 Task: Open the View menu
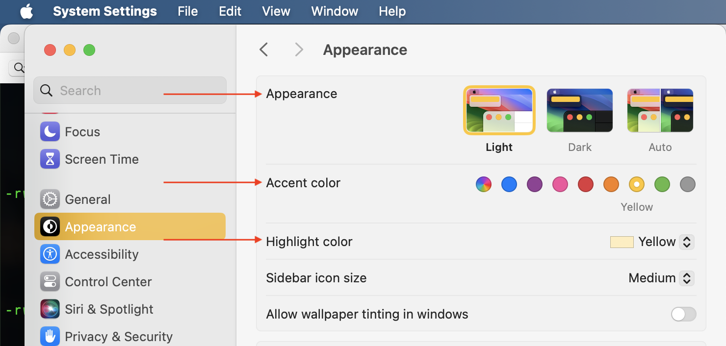[x=276, y=11]
